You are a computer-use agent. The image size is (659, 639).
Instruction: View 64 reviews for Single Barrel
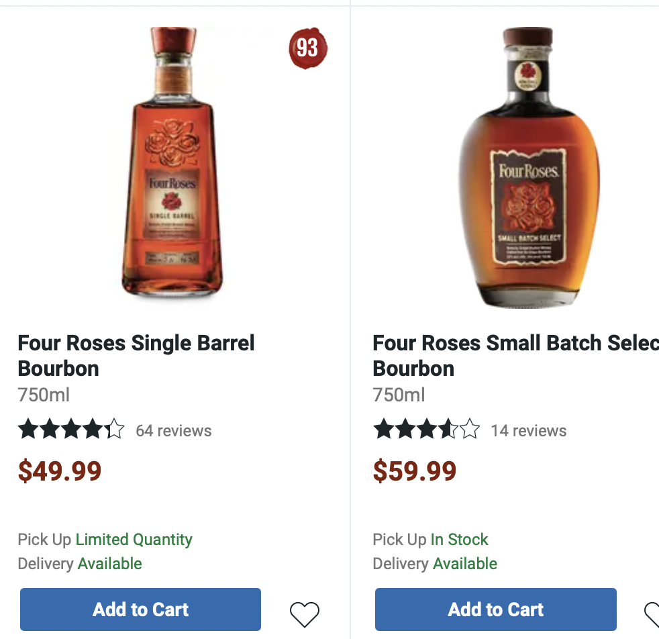[174, 430]
